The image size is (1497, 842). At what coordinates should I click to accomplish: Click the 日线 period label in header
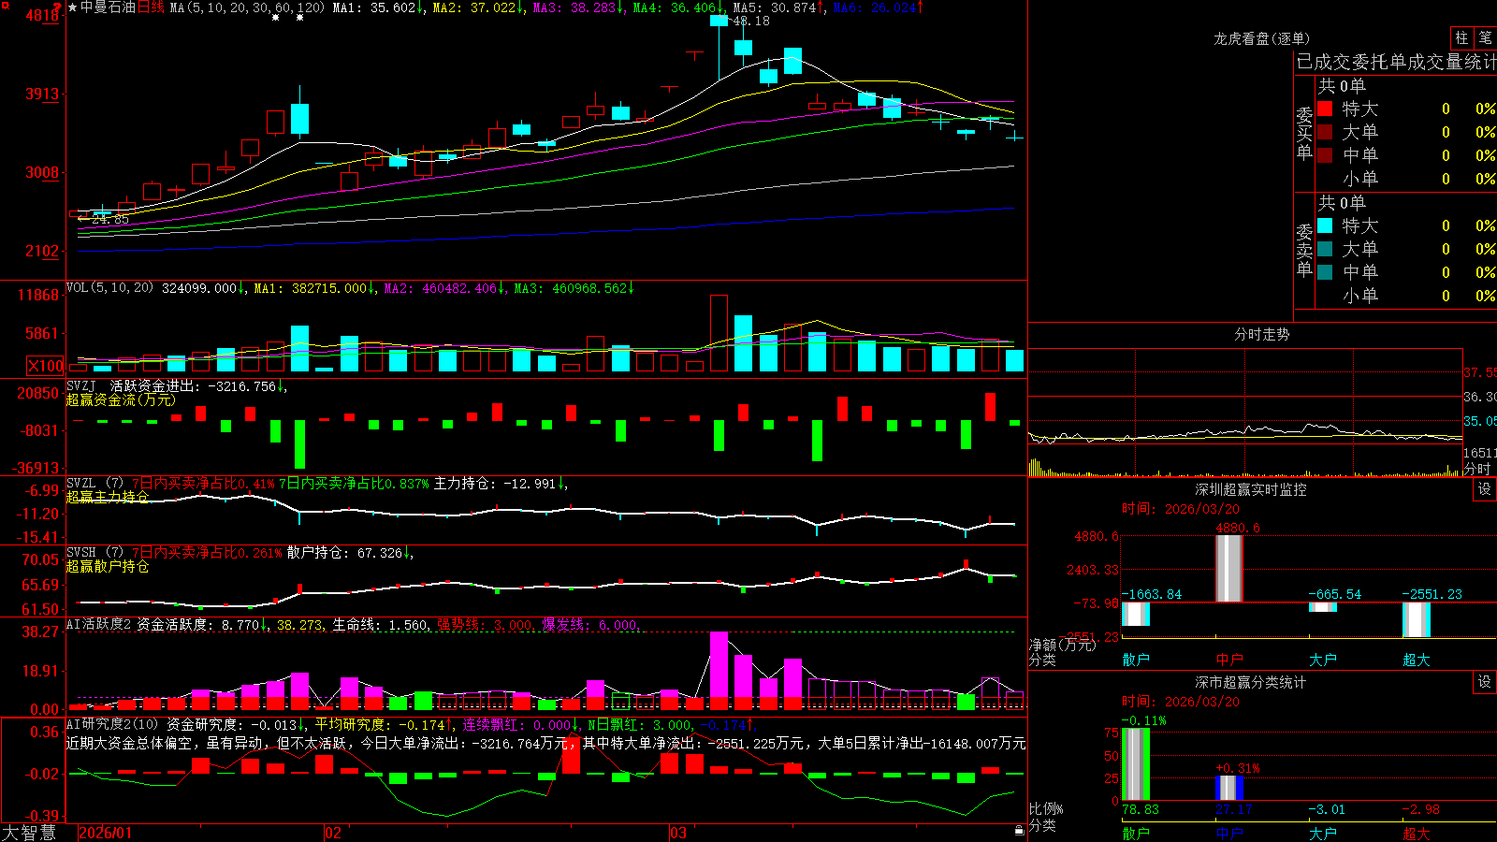tap(151, 7)
